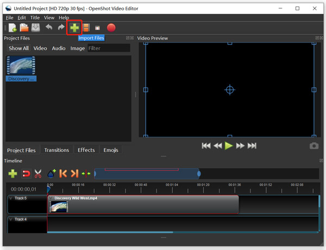
Task: Export video with the red circle button
Action: pos(111,28)
